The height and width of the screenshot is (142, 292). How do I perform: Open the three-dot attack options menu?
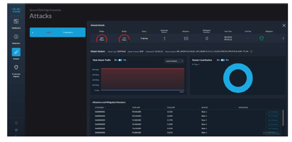coord(283,38)
